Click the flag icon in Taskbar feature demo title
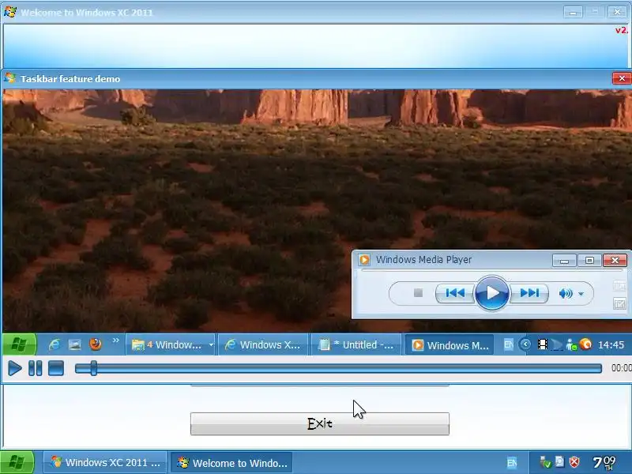632x474 pixels. (x=10, y=78)
